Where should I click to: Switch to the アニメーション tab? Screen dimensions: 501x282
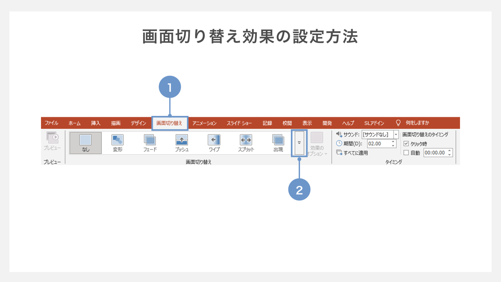point(204,123)
